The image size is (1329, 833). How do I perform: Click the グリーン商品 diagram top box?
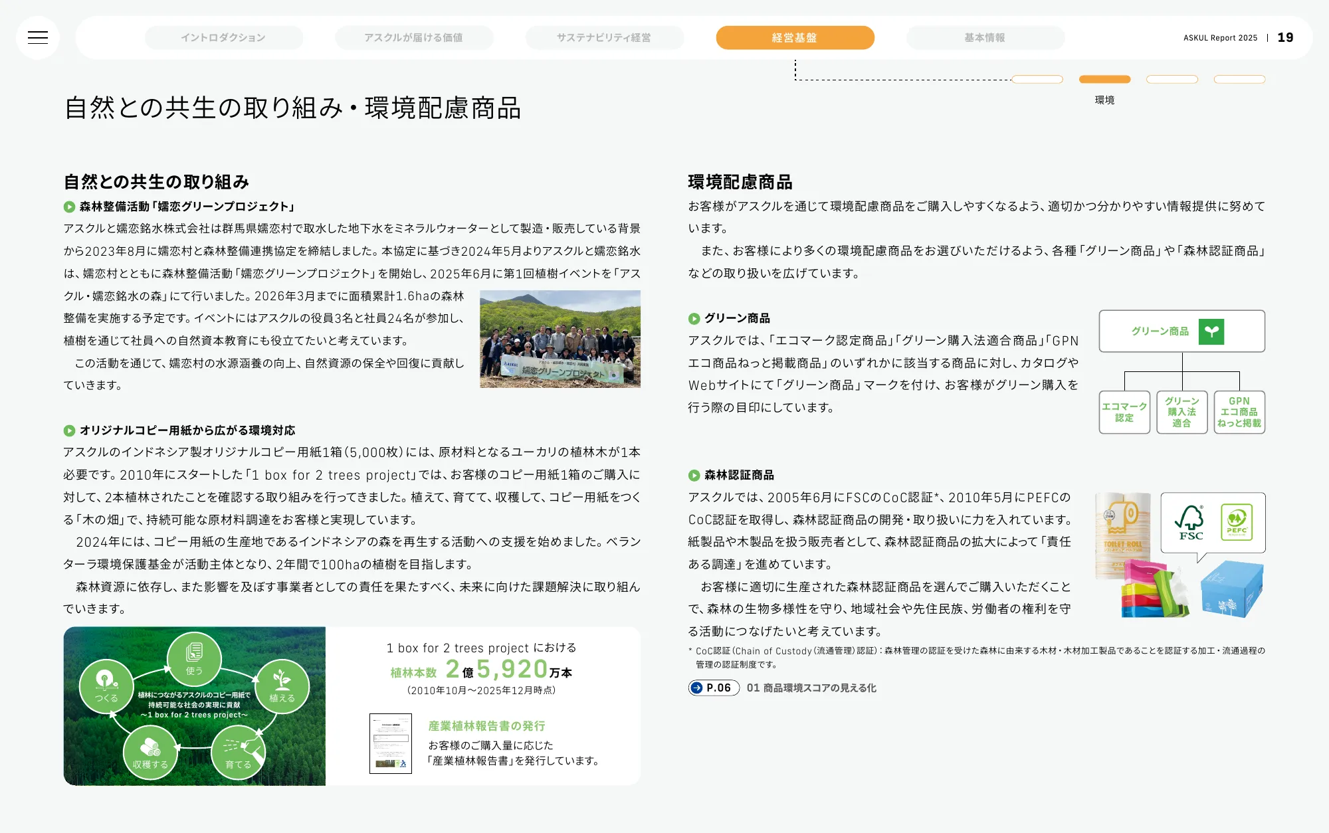click(x=1182, y=331)
